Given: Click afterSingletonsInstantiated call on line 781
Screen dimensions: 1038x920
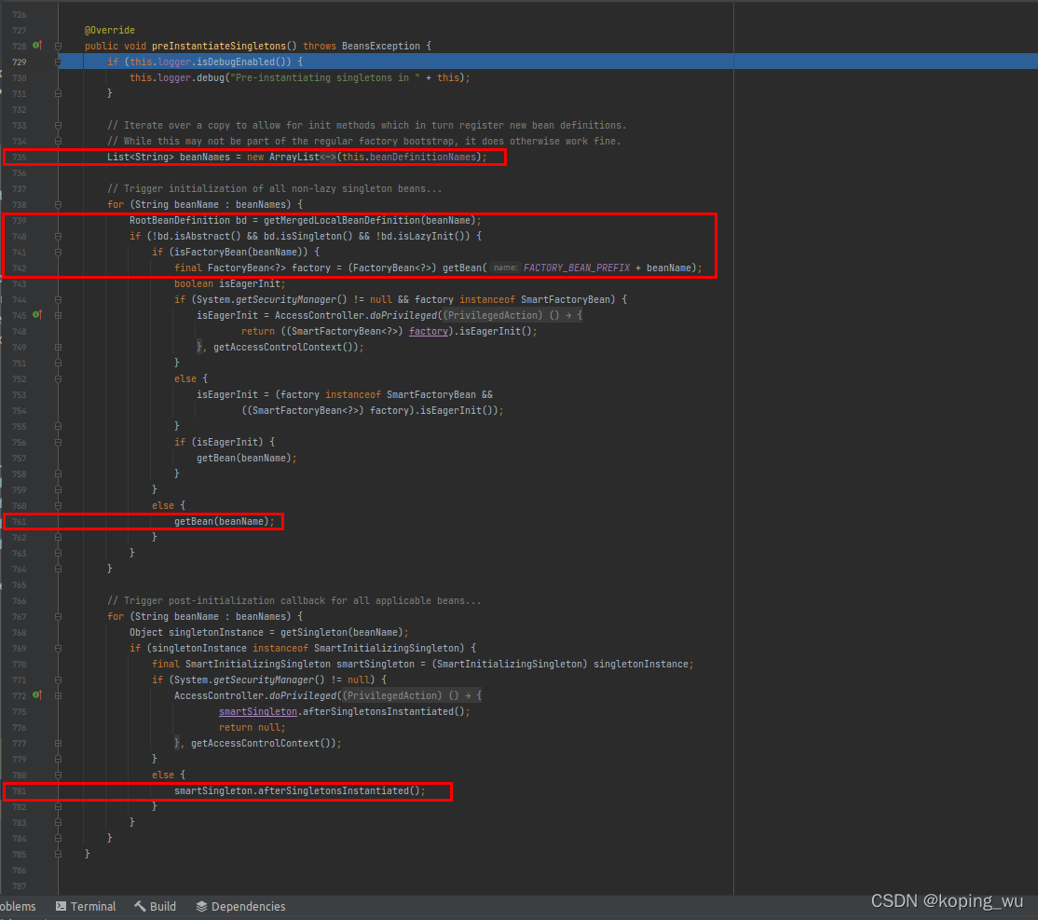Looking at the screenshot, I should (334, 790).
